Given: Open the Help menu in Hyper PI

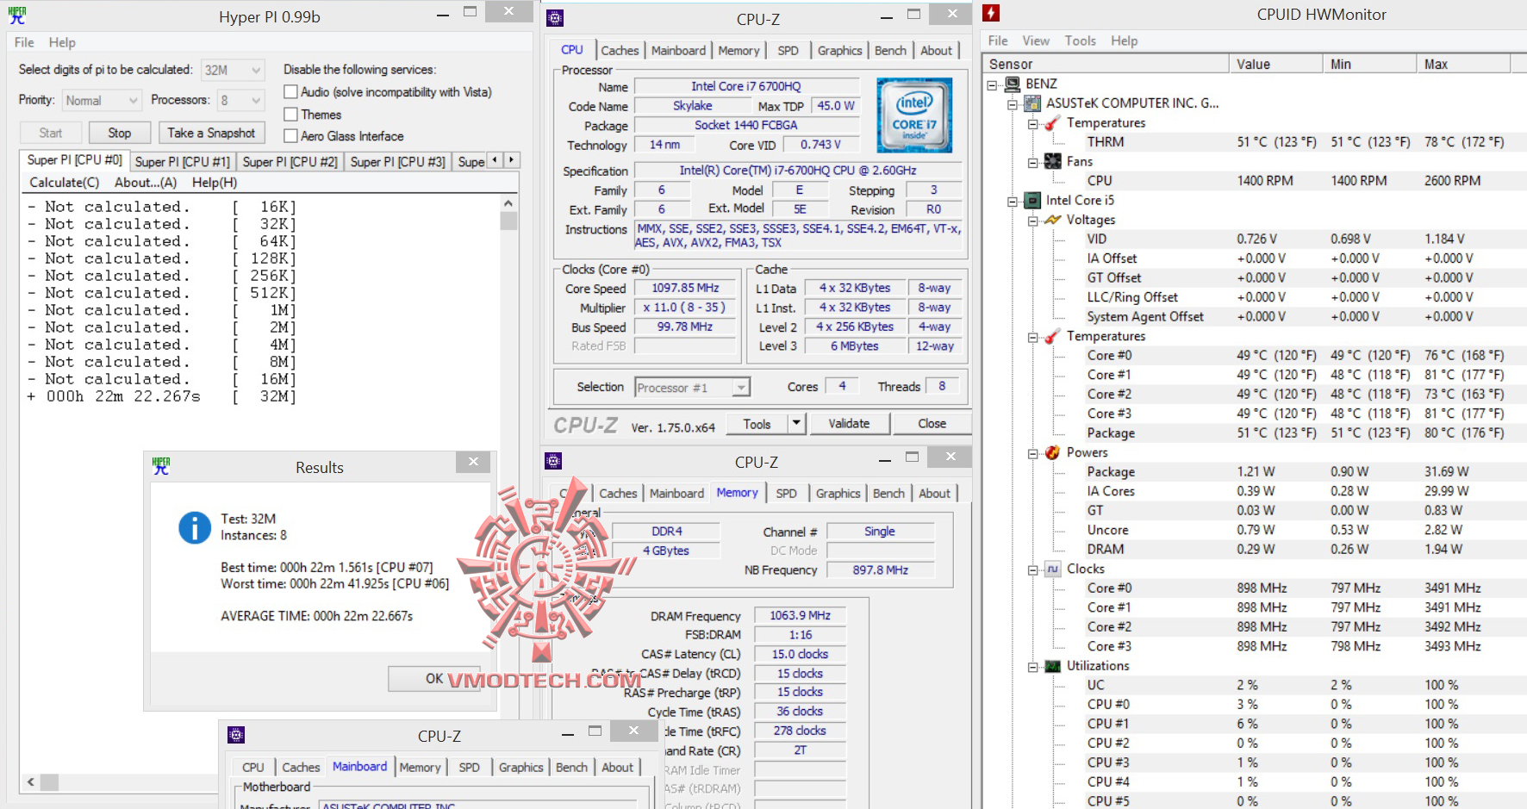Looking at the screenshot, I should click(x=62, y=42).
